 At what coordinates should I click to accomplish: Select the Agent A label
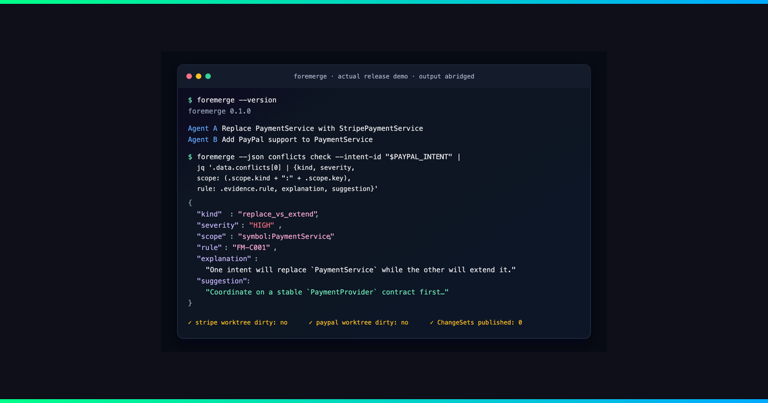(x=203, y=129)
